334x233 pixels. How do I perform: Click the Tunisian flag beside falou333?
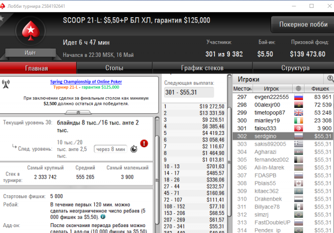[299, 129]
